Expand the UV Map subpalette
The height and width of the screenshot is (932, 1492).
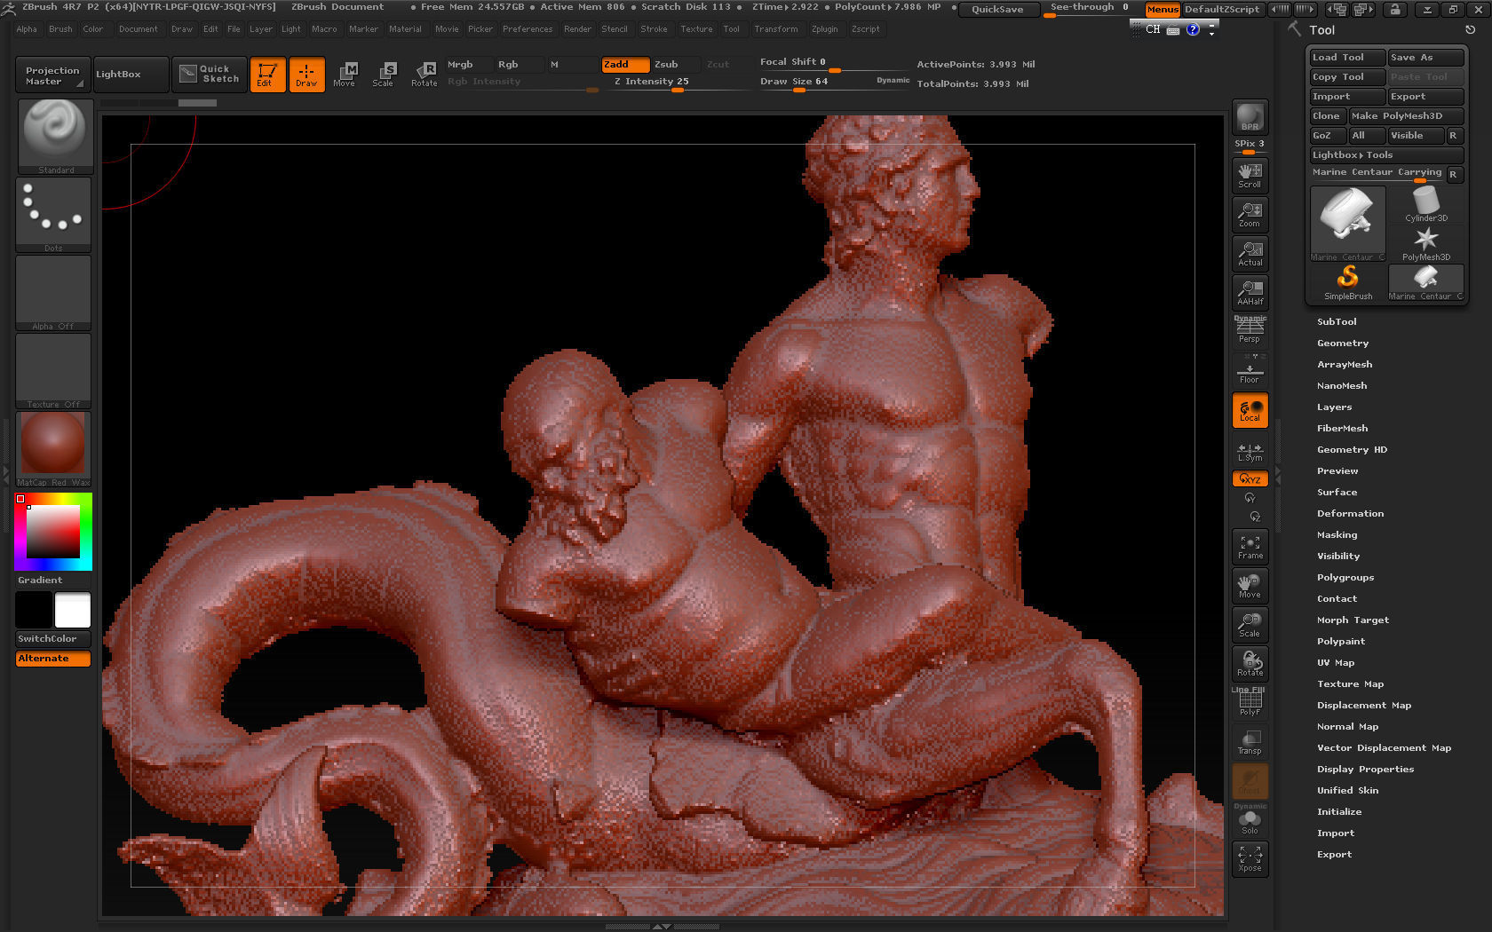[x=1336, y=663]
